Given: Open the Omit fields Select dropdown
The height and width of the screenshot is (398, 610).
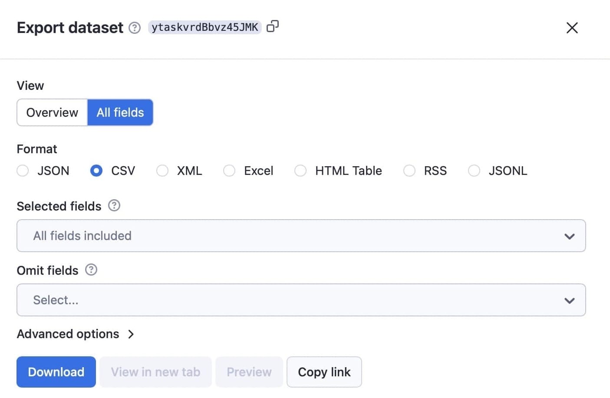Looking at the screenshot, I should (x=301, y=300).
